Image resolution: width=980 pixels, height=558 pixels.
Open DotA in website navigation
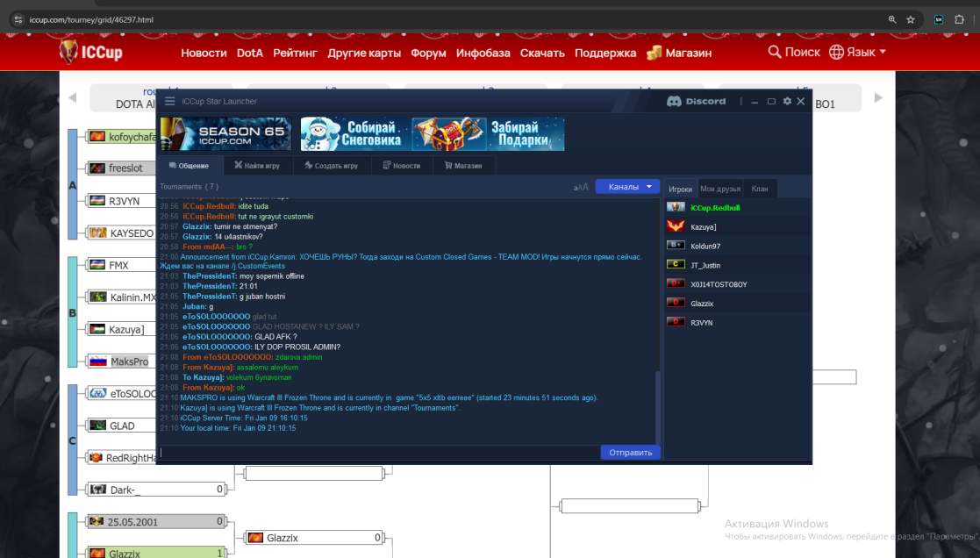[x=250, y=54]
